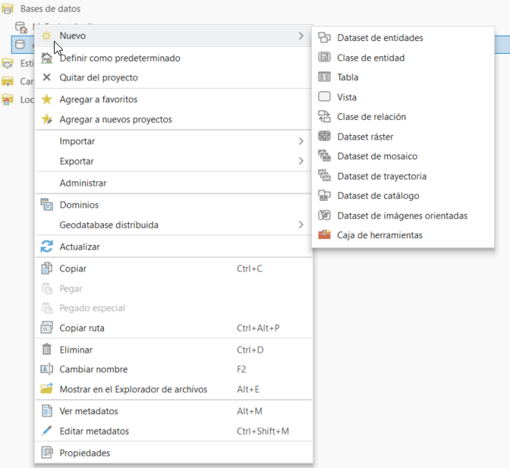The width and height of the screenshot is (510, 468).
Task: Expand the Importar submenu arrow
Action: pos(301,141)
